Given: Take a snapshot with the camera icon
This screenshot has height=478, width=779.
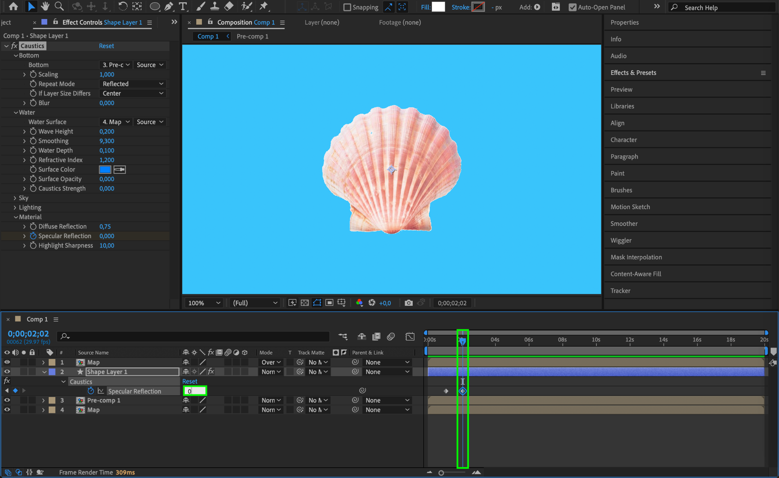Looking at the screenshot, I should pyautogui.click(x=409, y=303).
